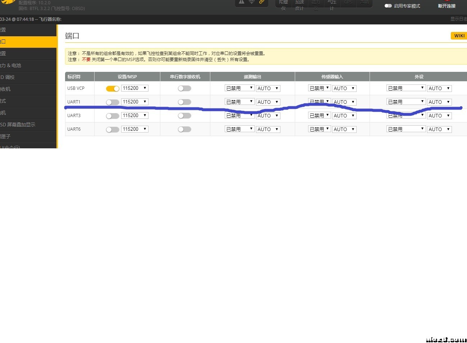Select the highlighted 端口 ports sidebar tab

coord(28,42)
